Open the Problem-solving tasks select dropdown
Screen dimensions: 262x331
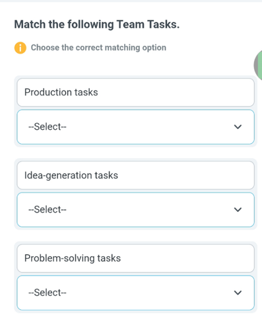click(136, 293)
